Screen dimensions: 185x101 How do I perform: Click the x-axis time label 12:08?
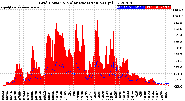point(78,95)
